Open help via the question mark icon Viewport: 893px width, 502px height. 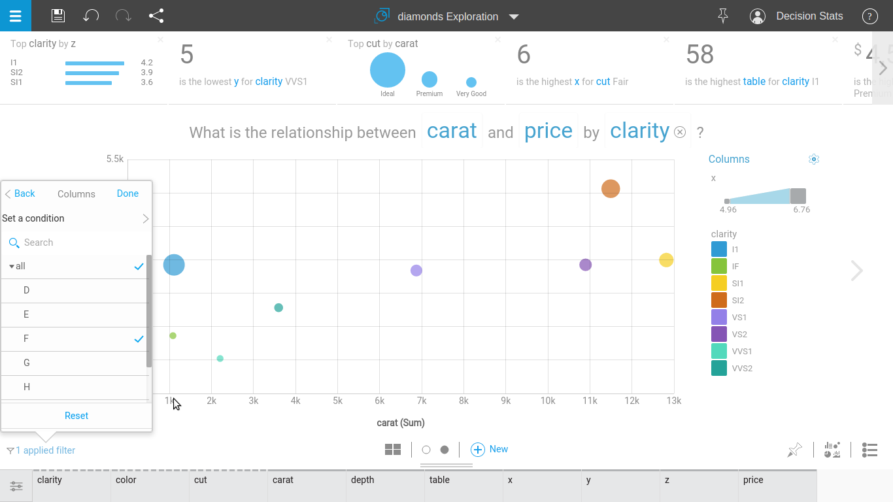pyautogui.click(x=869, y=16)
